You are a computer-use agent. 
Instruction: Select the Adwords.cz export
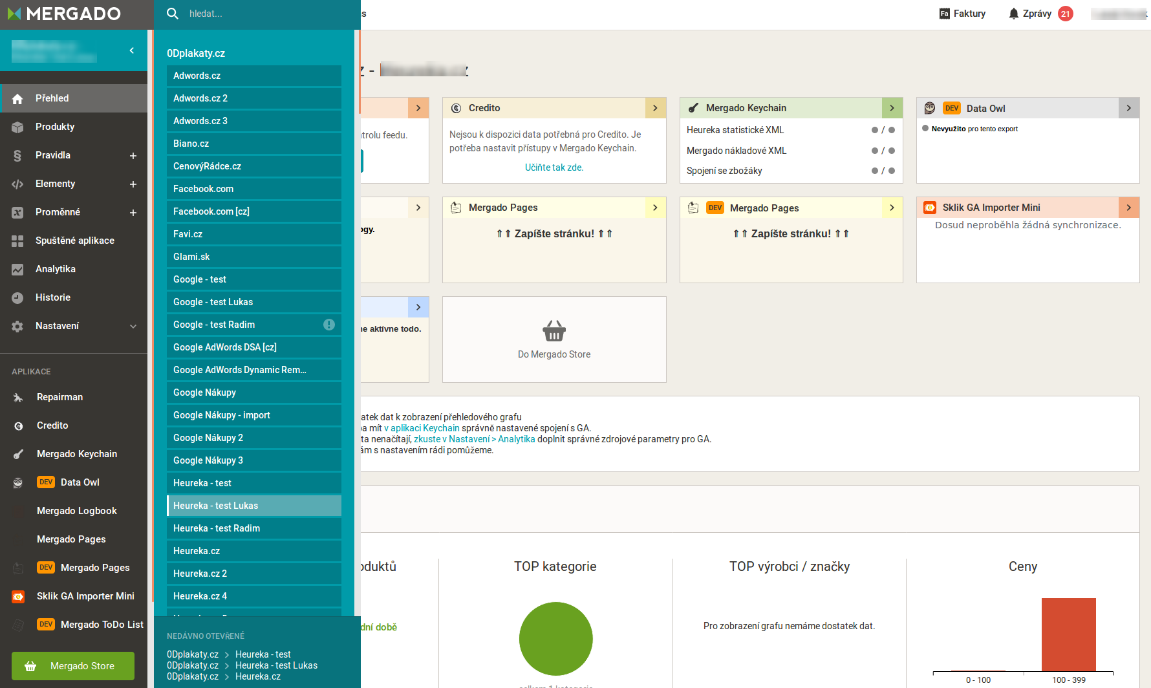[x=254, y=76]
